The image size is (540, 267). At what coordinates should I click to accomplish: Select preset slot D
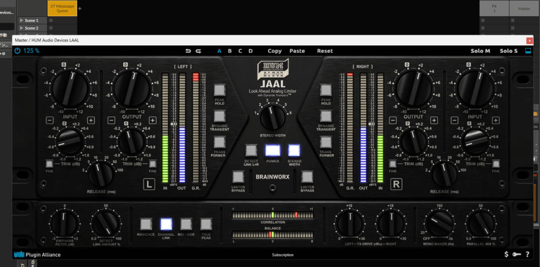tap(251, 51)
